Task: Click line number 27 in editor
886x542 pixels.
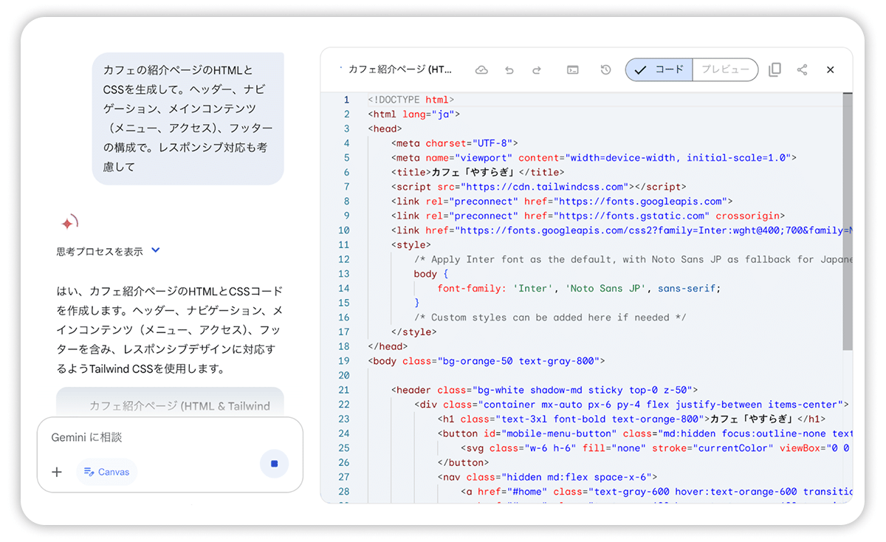Action: pos(343,477)
